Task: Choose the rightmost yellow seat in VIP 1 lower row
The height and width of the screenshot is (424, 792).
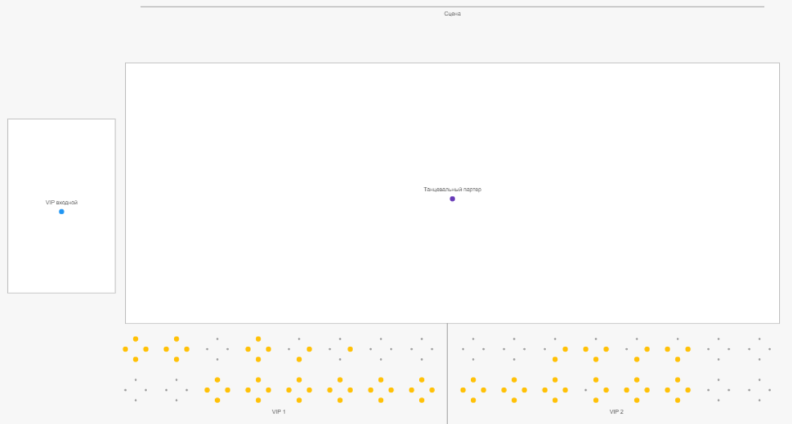Action: [432, 390]
